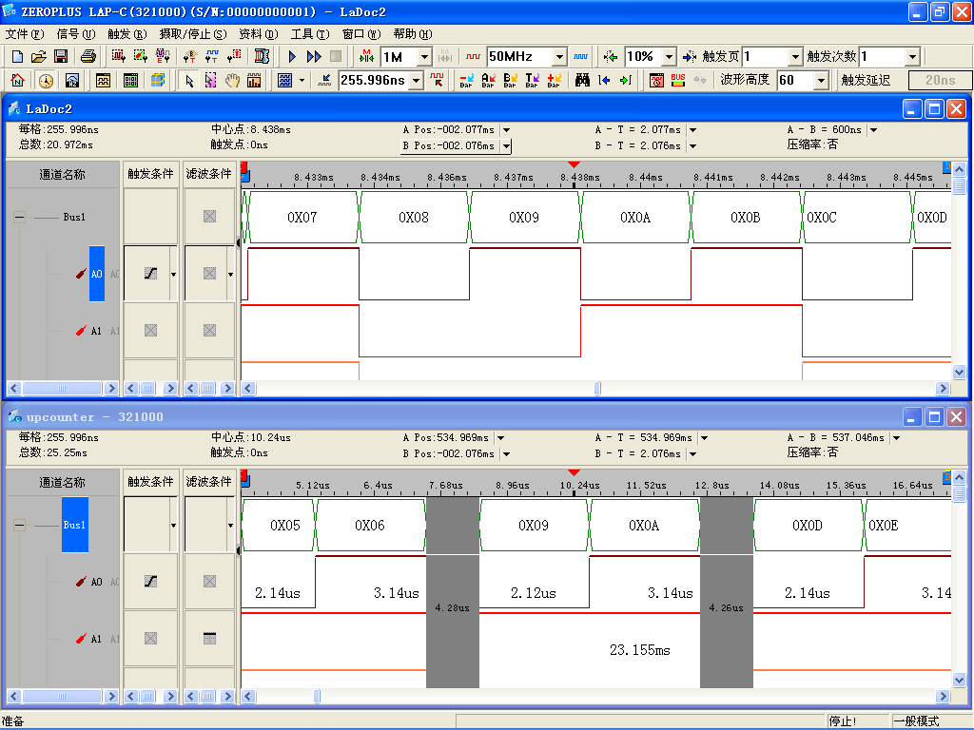Click the repetitive run double-arrow icon
Viewport: 974px width, 730px height.
click(x=314, y=57)
